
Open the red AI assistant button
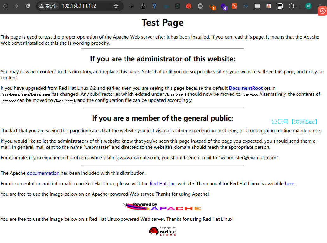(323, 10)
